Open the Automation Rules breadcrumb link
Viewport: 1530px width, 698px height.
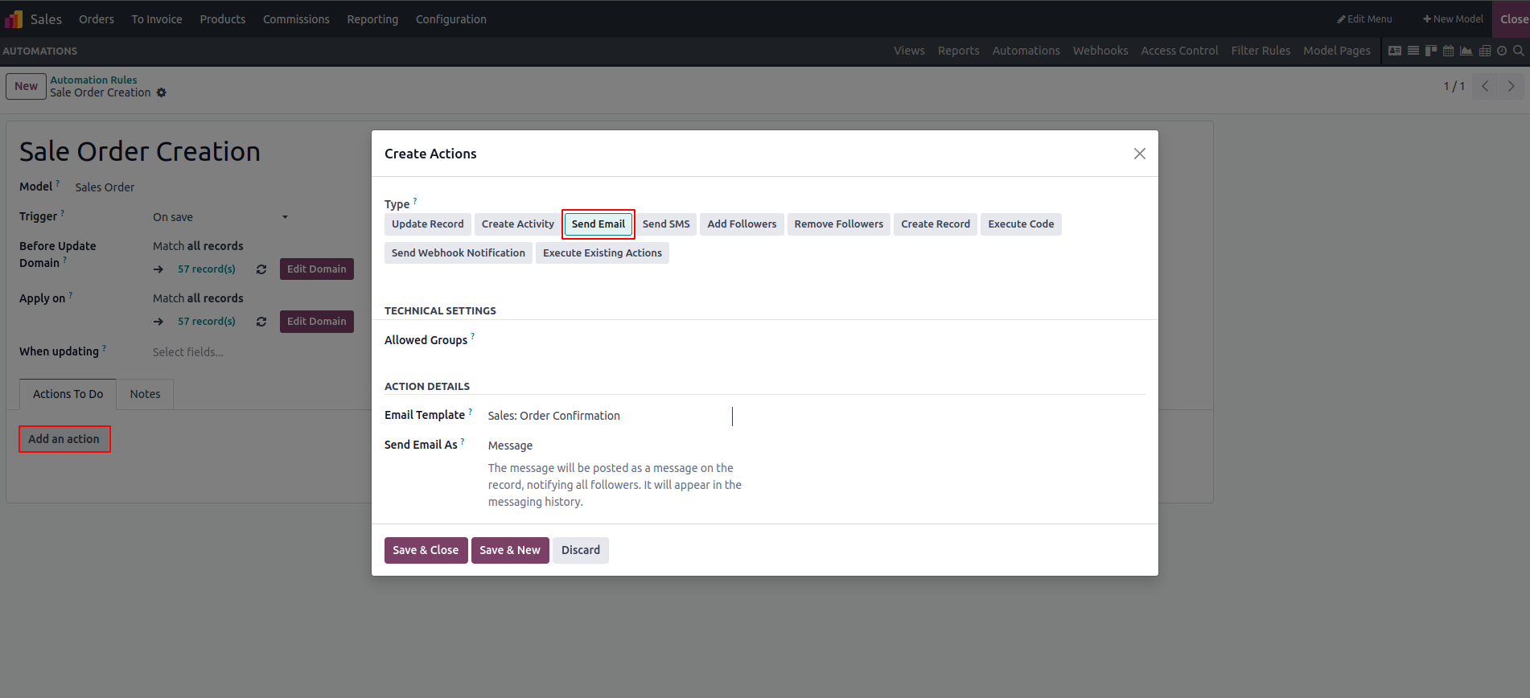pos(93,80)
